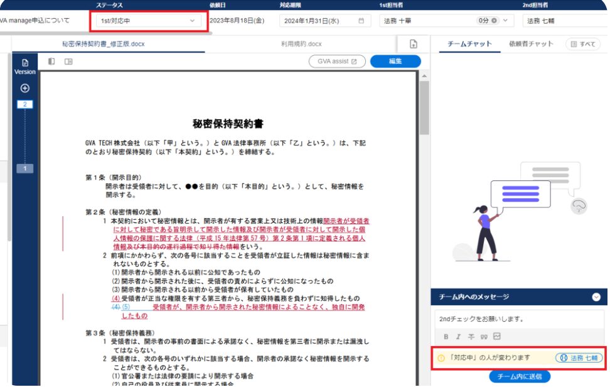Select version 1 in the version timeline
This screenshot has height=387, width=610.
(x=25, y=168)
